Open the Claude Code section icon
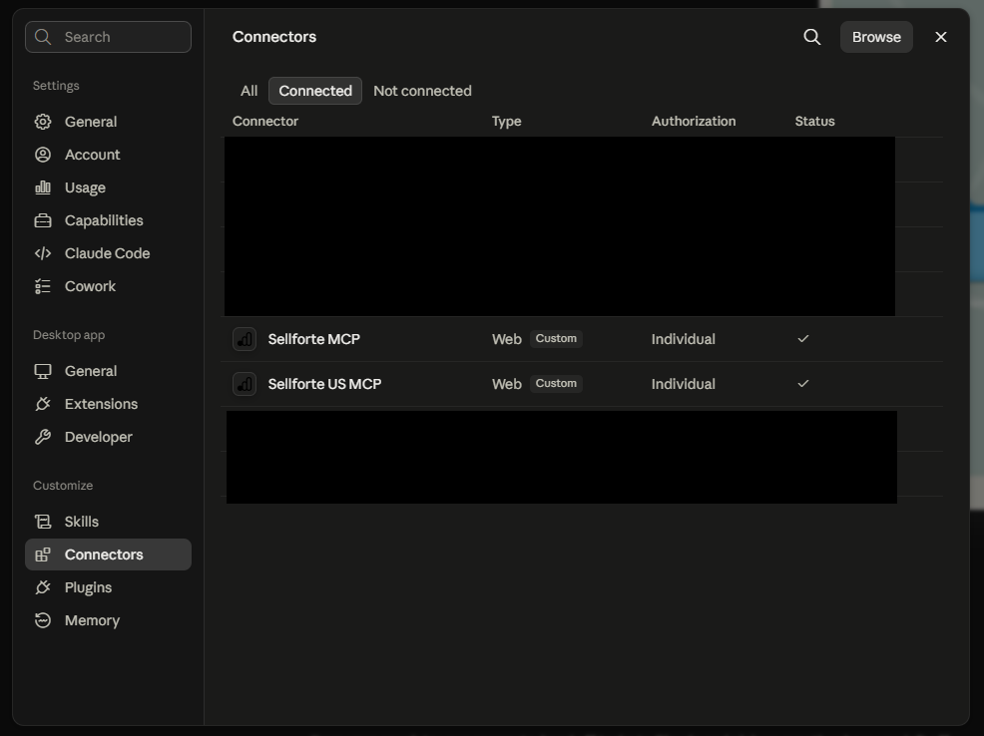Viewport: 984px width, 736px height. [x=43, y=253]
